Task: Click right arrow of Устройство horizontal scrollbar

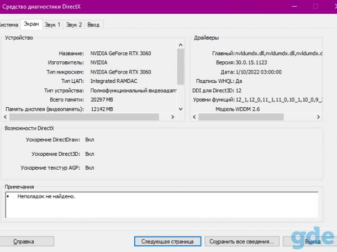Action: [172, 117]
